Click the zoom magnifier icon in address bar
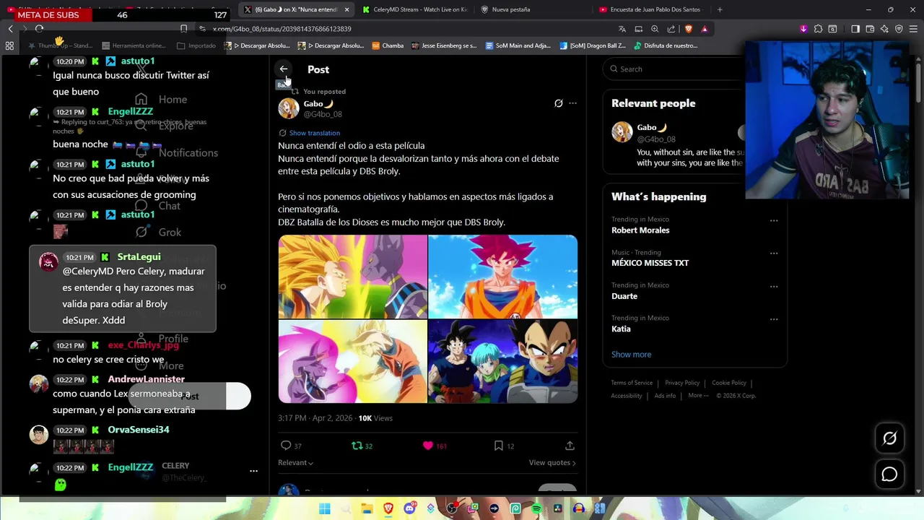The image size is (924, 520). 655,29
